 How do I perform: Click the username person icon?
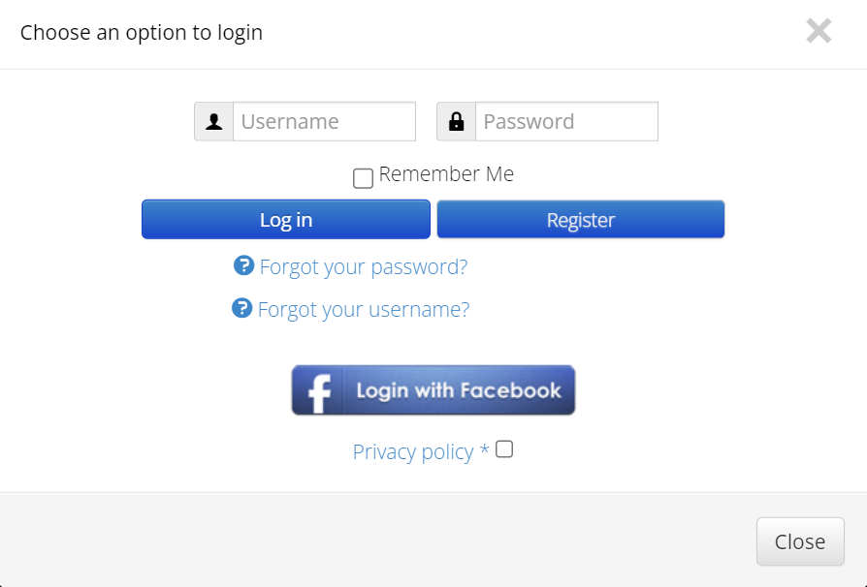[213, 121]
